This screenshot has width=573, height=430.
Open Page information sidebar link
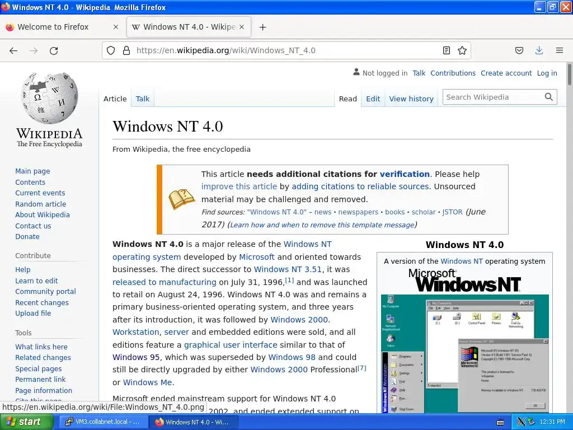44,390
